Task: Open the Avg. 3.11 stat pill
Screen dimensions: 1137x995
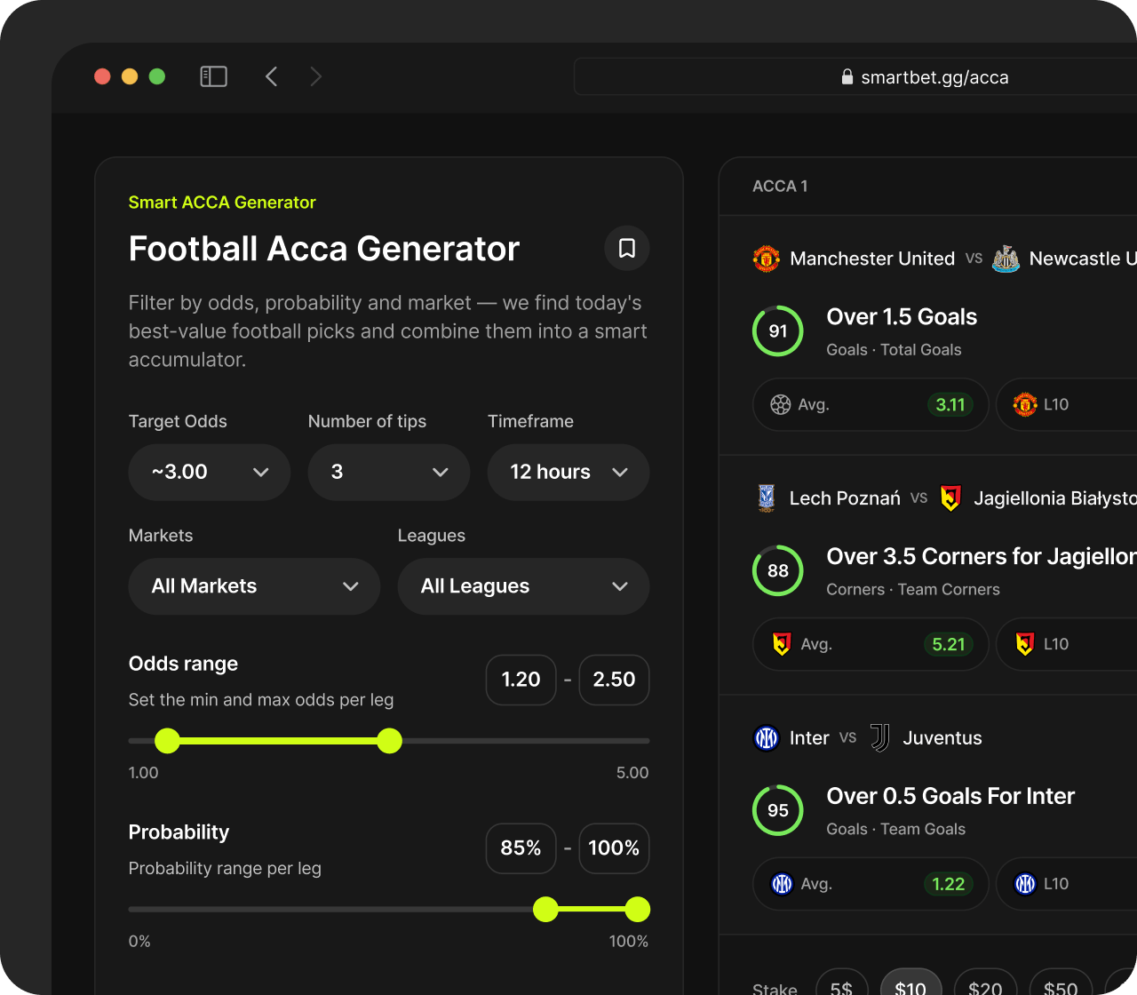Action: click(x=871, y=405)
